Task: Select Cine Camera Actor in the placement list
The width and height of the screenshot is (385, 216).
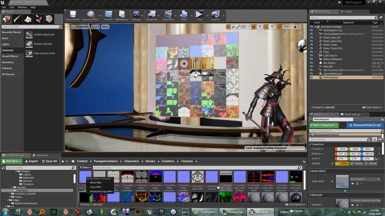Action: (x=40, y=53)
